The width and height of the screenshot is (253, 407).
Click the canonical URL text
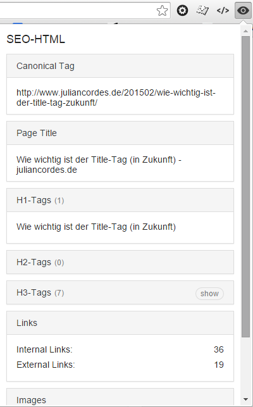coord(116,97)
